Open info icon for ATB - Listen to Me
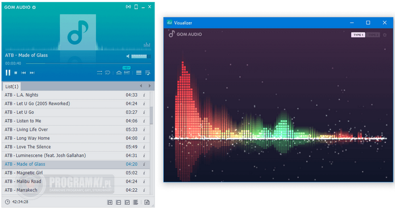Screen dimensions: 395x210 click(144, 121)
